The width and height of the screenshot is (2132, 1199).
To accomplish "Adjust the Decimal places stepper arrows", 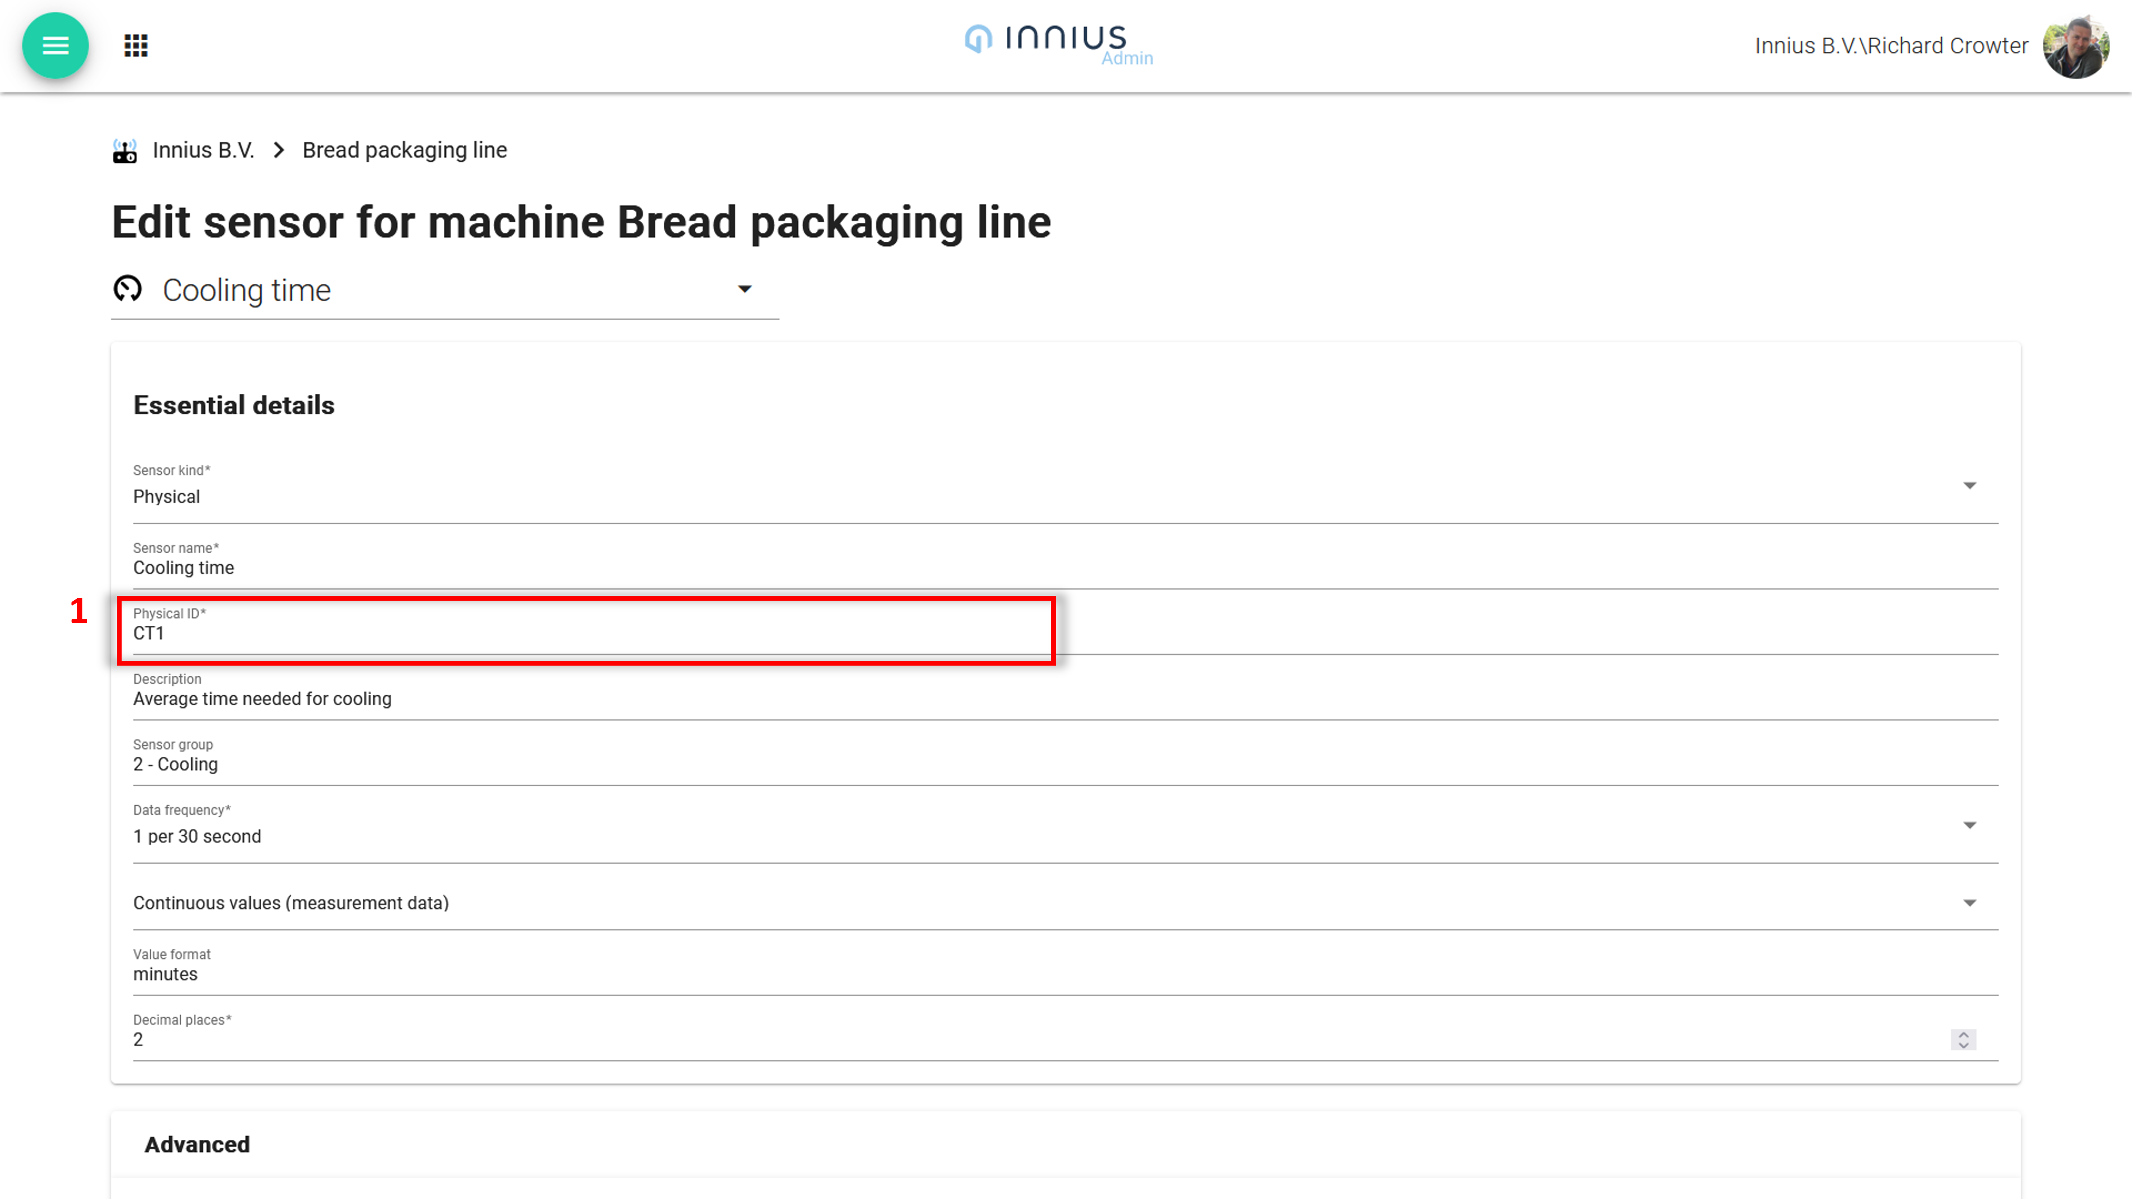I will pos(1962,1039).
